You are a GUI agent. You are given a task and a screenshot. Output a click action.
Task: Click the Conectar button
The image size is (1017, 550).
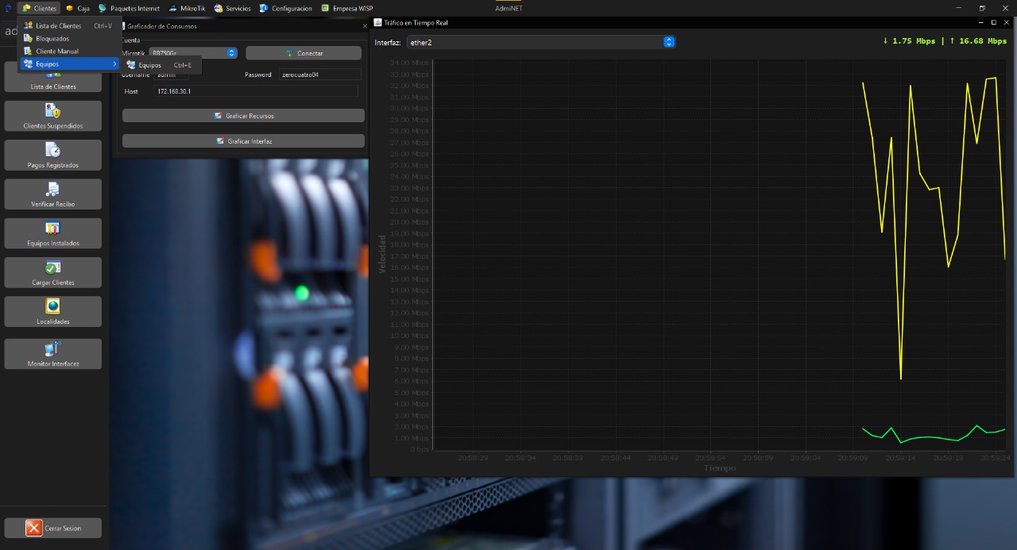coord(304,53)
